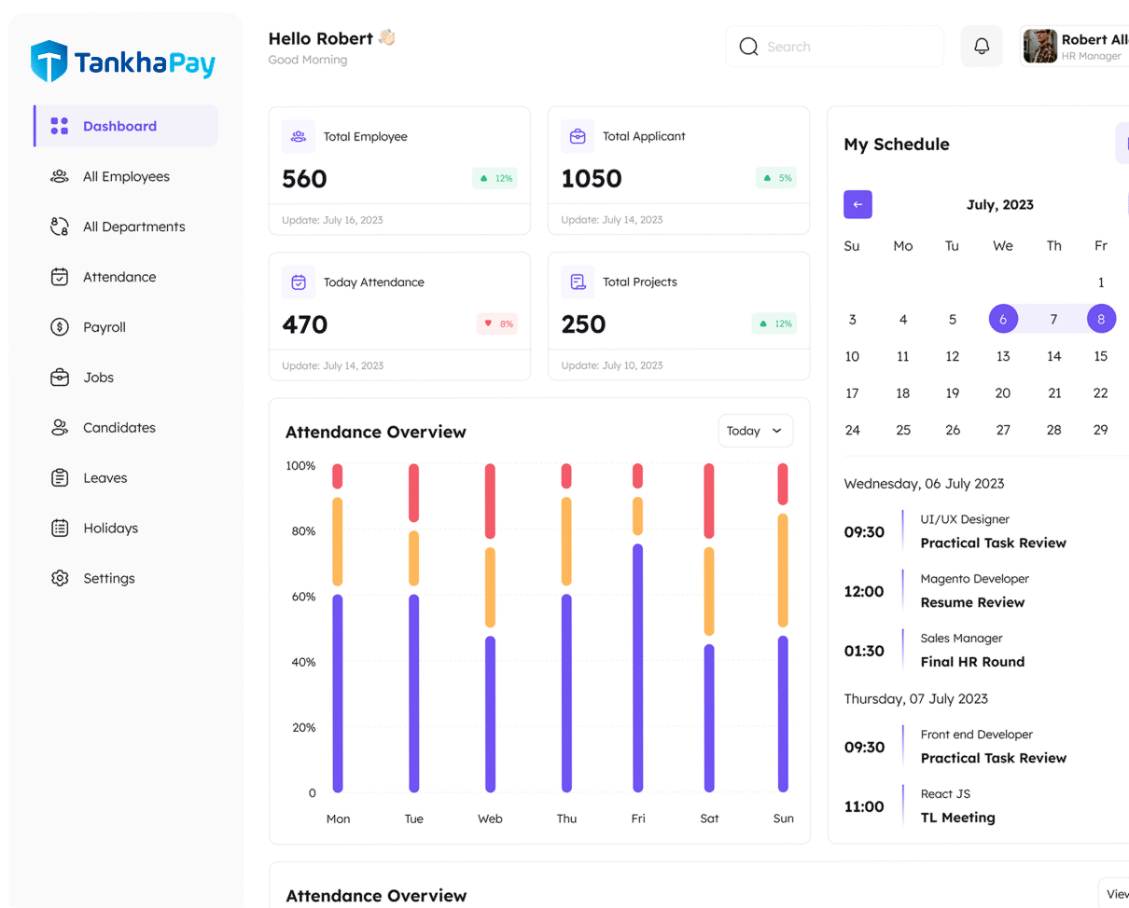Click the Today Attendance calendar icon

(299, 282)
